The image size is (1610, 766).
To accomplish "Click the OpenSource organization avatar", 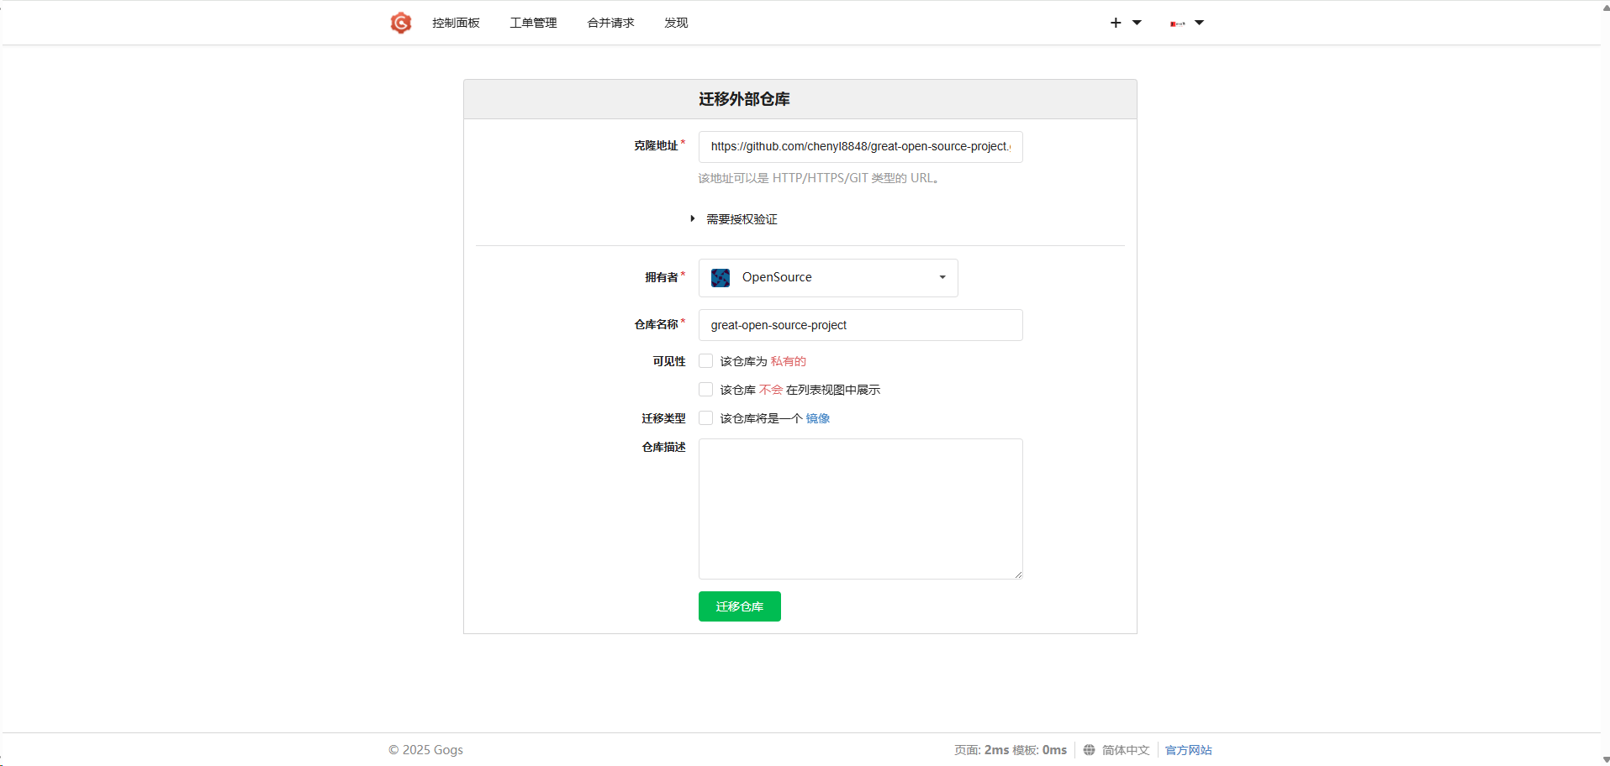I will 721,278.
